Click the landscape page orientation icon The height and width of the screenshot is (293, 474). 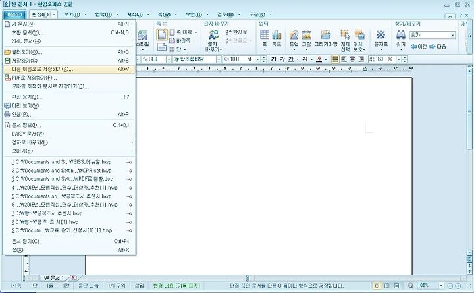162,47
